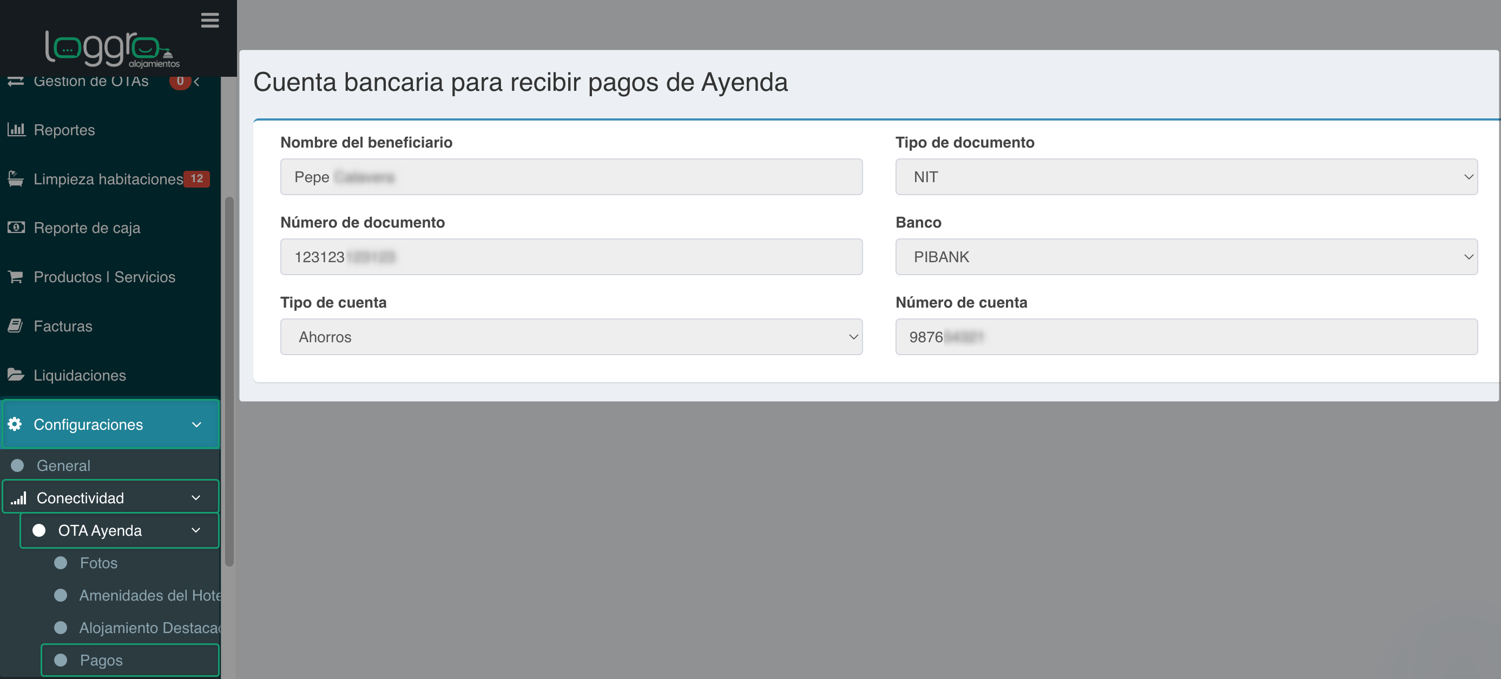This screenshot has height=679, width=1501.
Task: Open the Tipo de documento dropdown
Action: click(x=1186, y=177)
